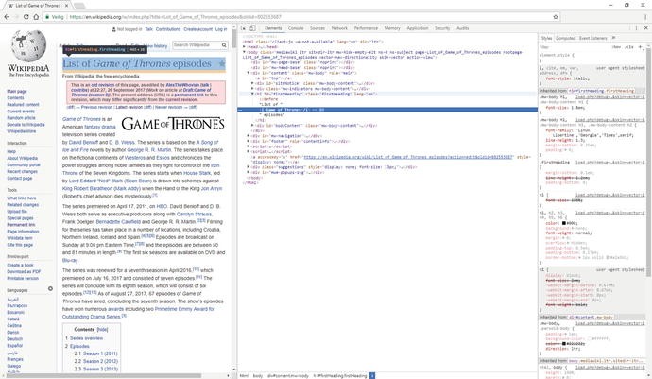Open the Sources tab
The height and width of the screenshot is (379, 652).
(317, 28)
